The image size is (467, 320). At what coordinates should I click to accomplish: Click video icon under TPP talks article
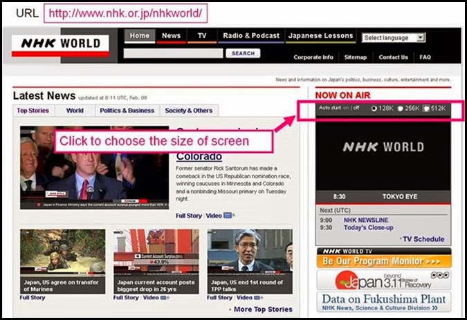pyautogui.click(x=258, y=298)
